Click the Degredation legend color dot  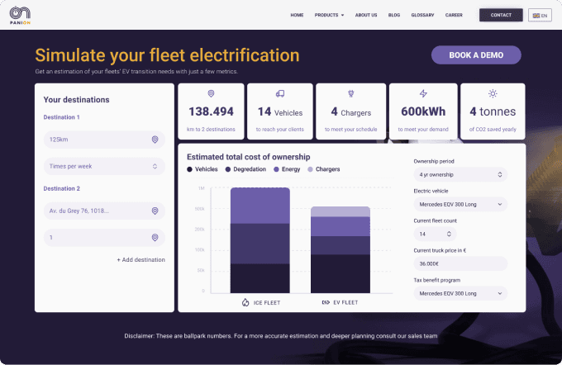click(x=228, y=169)
